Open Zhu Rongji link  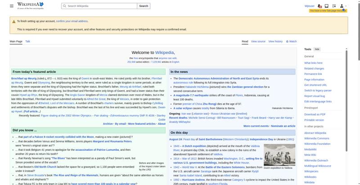pos(210,104)
